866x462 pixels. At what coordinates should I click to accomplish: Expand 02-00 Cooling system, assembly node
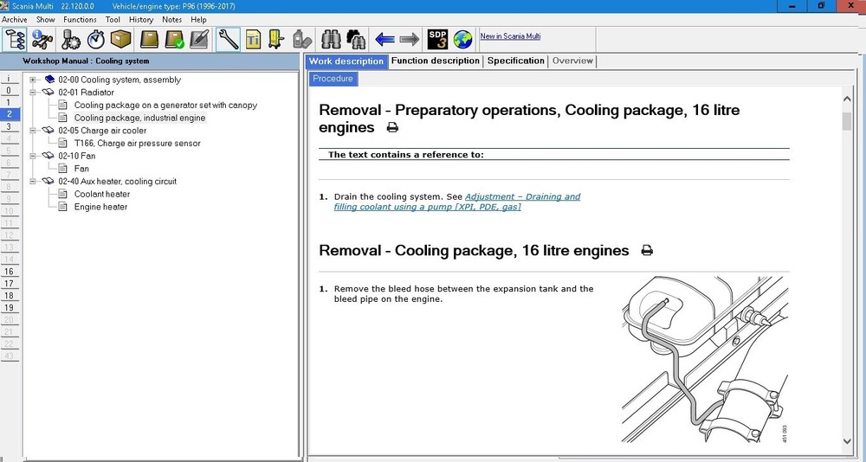point(33,80)
